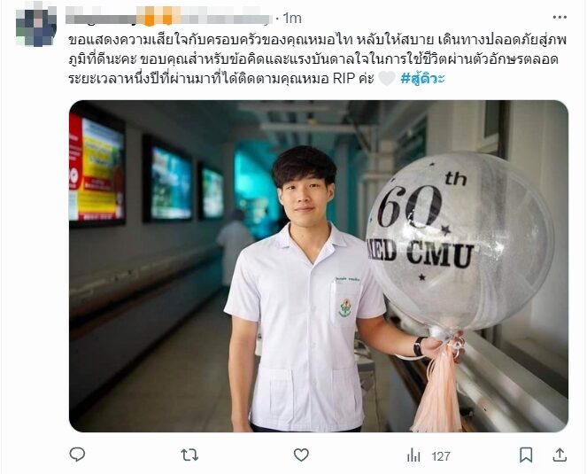
Task: Click the first line of the Thai post text
Action: pos(318,39)
